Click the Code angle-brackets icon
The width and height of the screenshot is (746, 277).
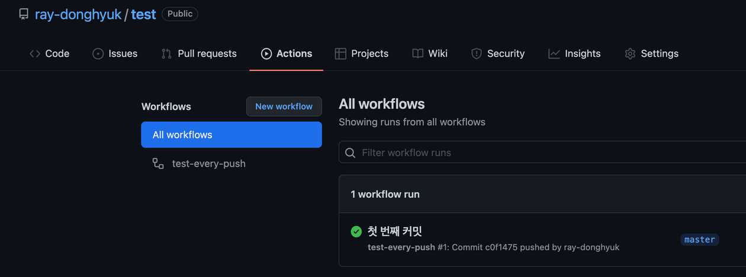click(x=35, y=54)
